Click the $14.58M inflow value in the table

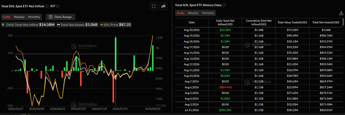[225, 30]
